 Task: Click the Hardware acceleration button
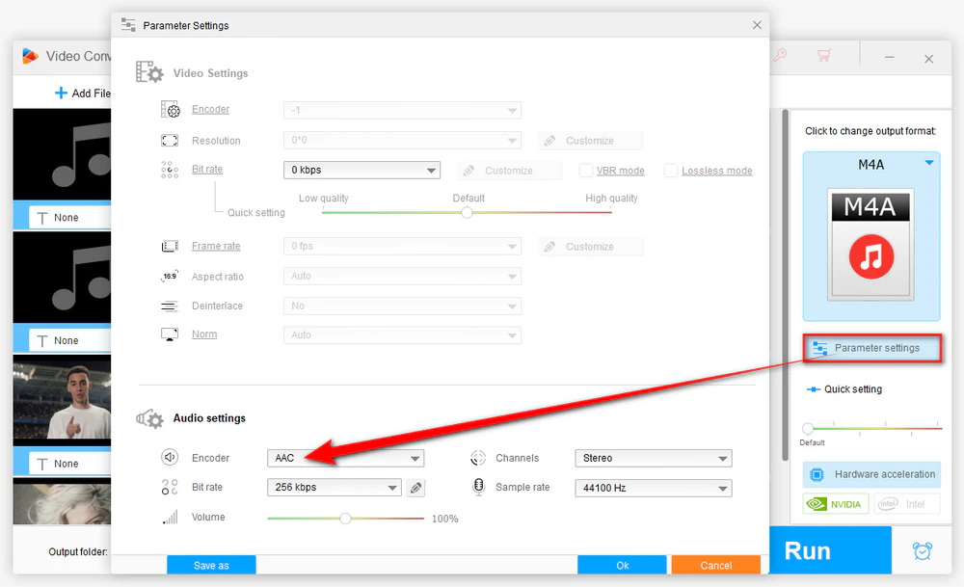coord(871,474)
